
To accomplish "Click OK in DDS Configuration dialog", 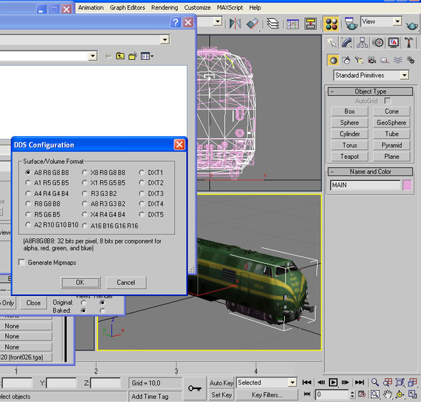I will (x=80, y=282).
